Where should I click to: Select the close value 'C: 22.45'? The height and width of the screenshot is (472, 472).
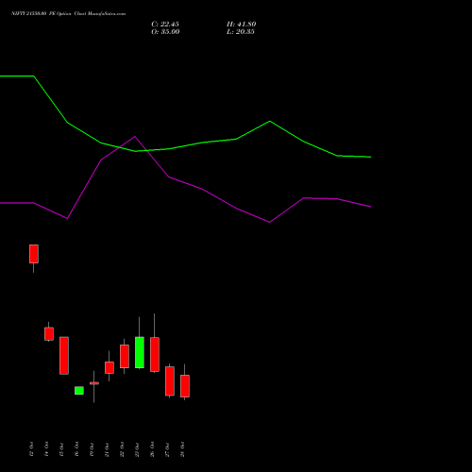pyautogui.click(x=165, y=25)
